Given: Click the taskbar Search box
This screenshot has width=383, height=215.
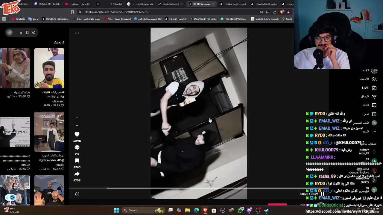Looking at the screenshot, I should 144,210.
